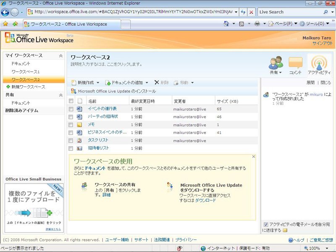Click the プライバシー footer link

pos(186,240)
